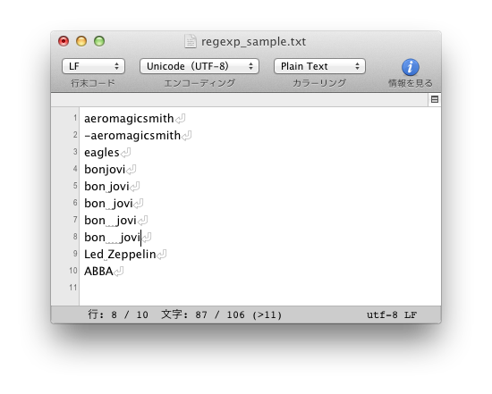Click the document icon in title bar
The width and height of the screenshot is (492, 394).
191,41
